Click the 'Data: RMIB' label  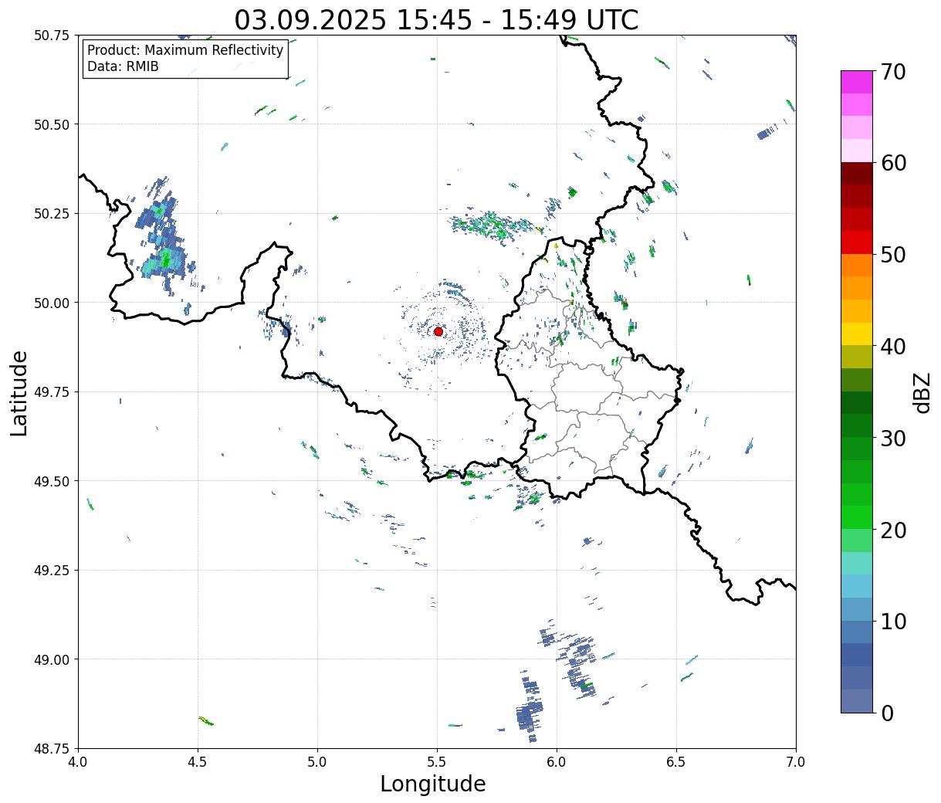pyautogui.click(x=123, y=66)
